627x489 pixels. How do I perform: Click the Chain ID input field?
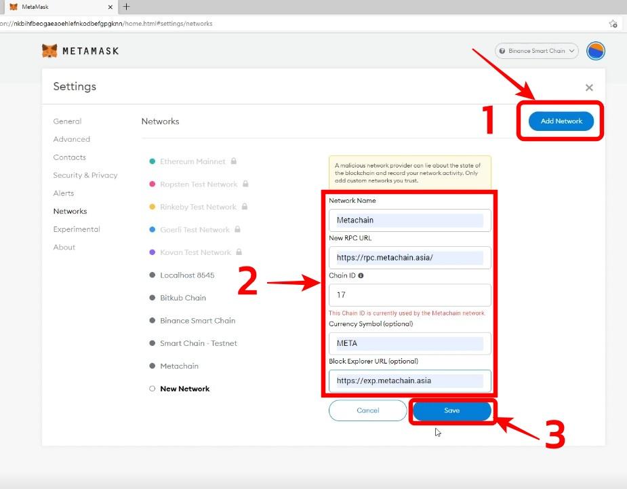pos(410,295)
